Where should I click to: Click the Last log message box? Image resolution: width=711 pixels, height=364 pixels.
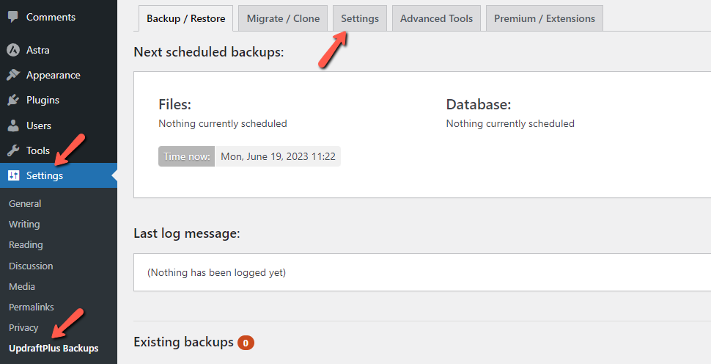pyautogui.click(x=422, y=272)
